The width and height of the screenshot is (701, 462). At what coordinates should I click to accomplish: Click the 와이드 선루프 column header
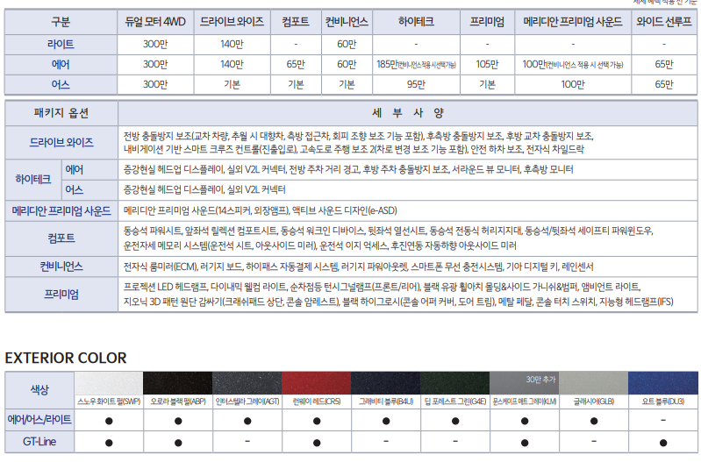664,22
